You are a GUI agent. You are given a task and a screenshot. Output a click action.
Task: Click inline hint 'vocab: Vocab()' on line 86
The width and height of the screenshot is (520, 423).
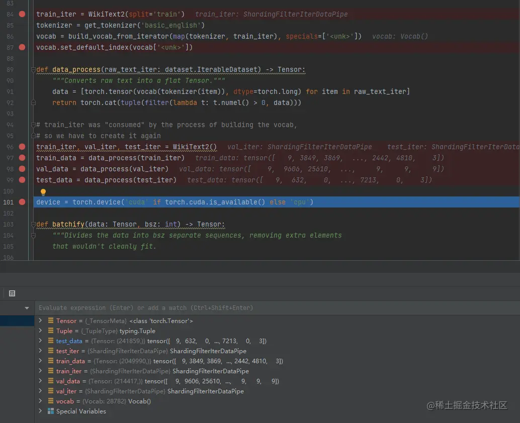[x=400, y=37]
